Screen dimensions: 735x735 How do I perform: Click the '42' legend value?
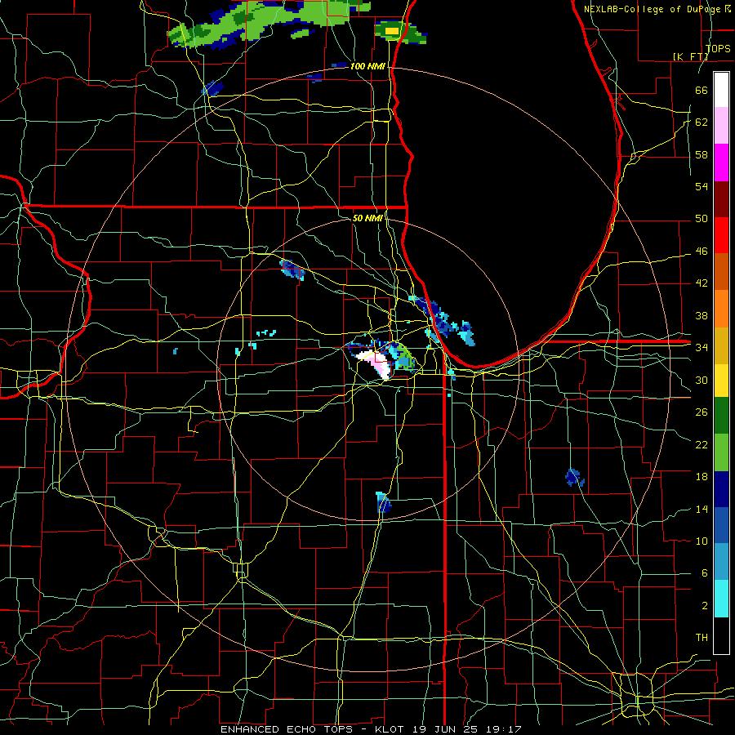click(702, 283)
